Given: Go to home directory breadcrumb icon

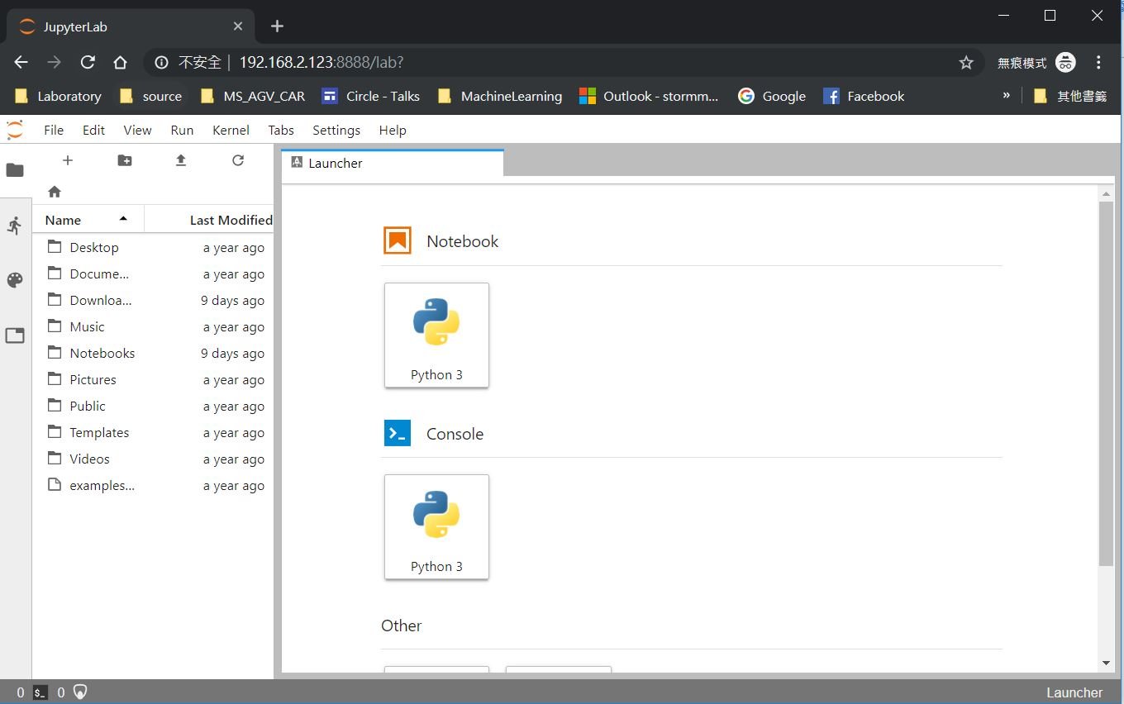Looking at the screenshot, I should pyautogui.click(x=55, y=192).
